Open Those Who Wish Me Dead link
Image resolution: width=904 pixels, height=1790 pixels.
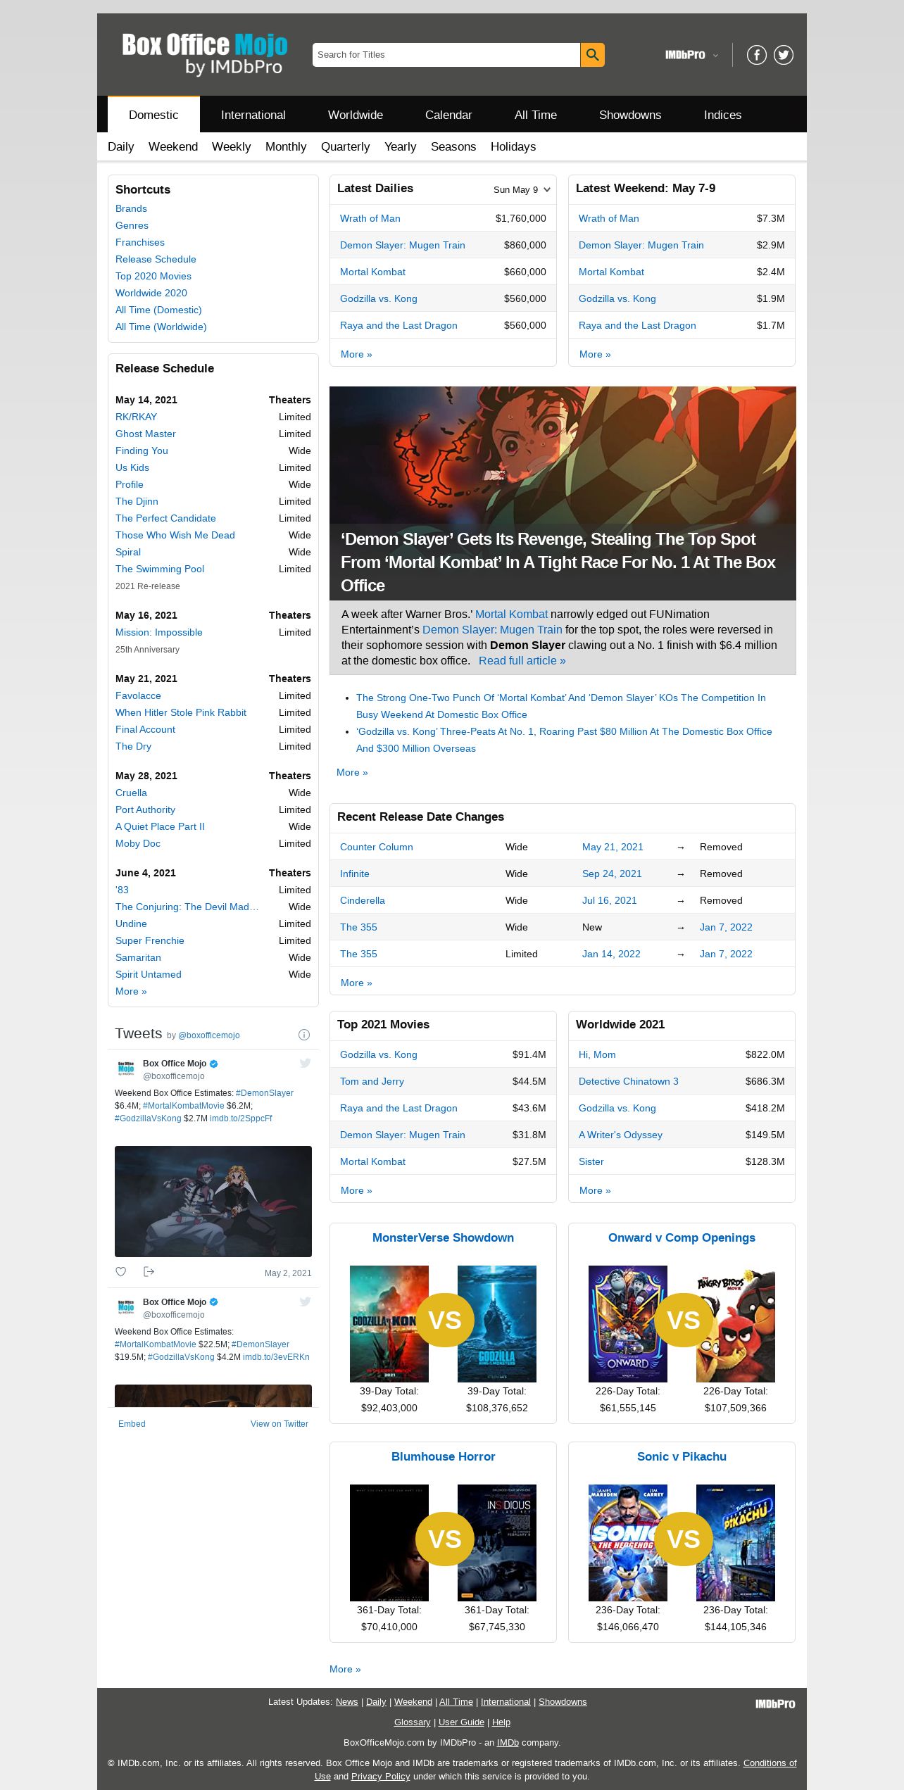point(175,535)
